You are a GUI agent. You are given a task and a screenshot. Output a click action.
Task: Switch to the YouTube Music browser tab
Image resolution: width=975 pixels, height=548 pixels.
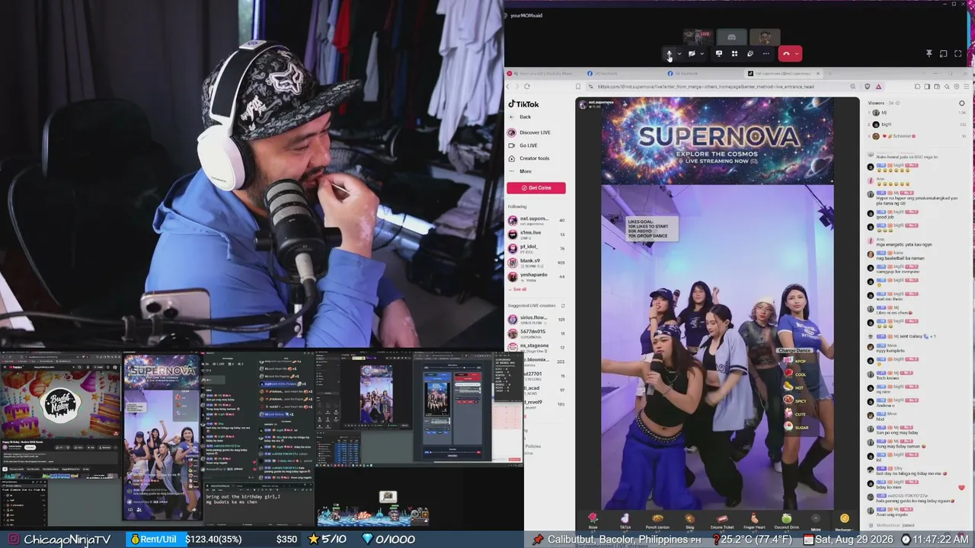click(545, 74)
